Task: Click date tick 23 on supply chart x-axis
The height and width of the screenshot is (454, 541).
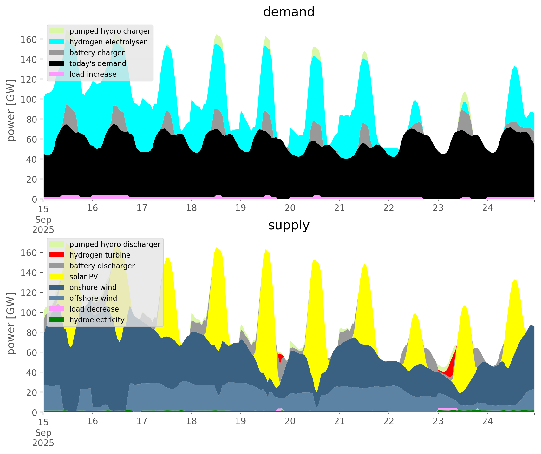Action: click(x=438, y=421)
